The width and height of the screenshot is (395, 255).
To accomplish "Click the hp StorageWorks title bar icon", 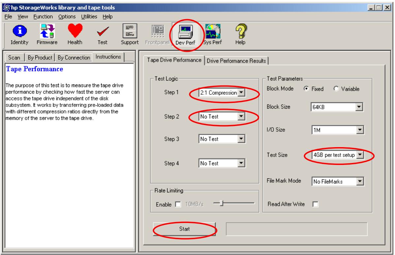I will pos(6,8).
